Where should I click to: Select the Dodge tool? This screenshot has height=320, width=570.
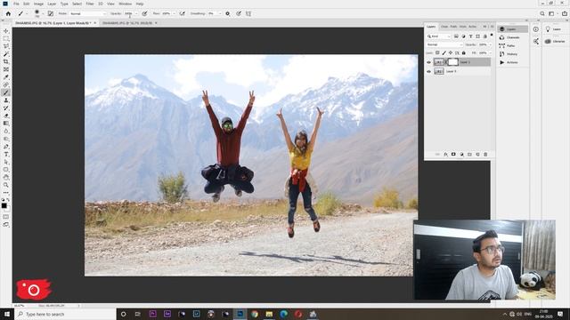[6, 139]
